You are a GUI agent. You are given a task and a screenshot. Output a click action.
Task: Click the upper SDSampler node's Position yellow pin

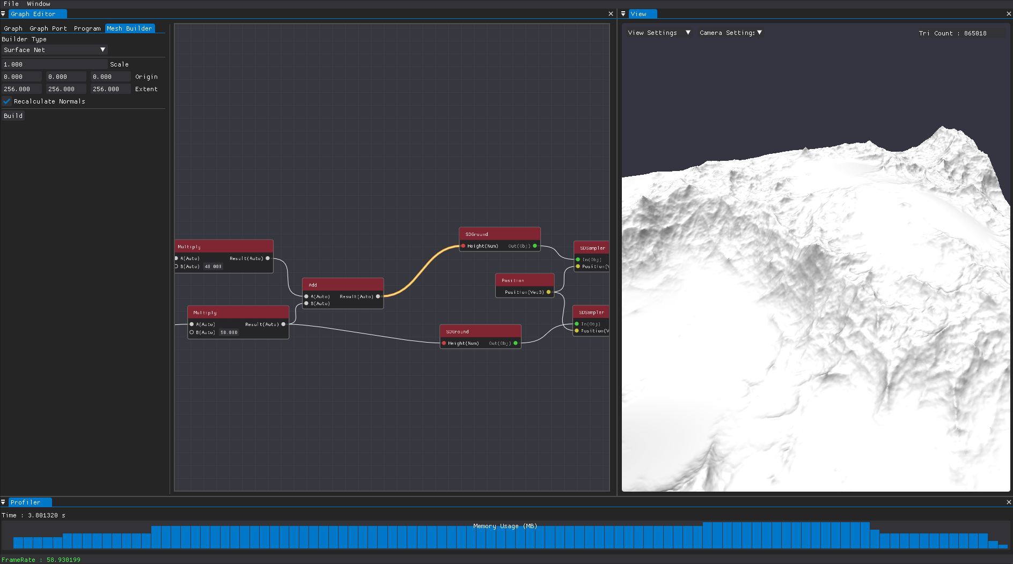578,266
